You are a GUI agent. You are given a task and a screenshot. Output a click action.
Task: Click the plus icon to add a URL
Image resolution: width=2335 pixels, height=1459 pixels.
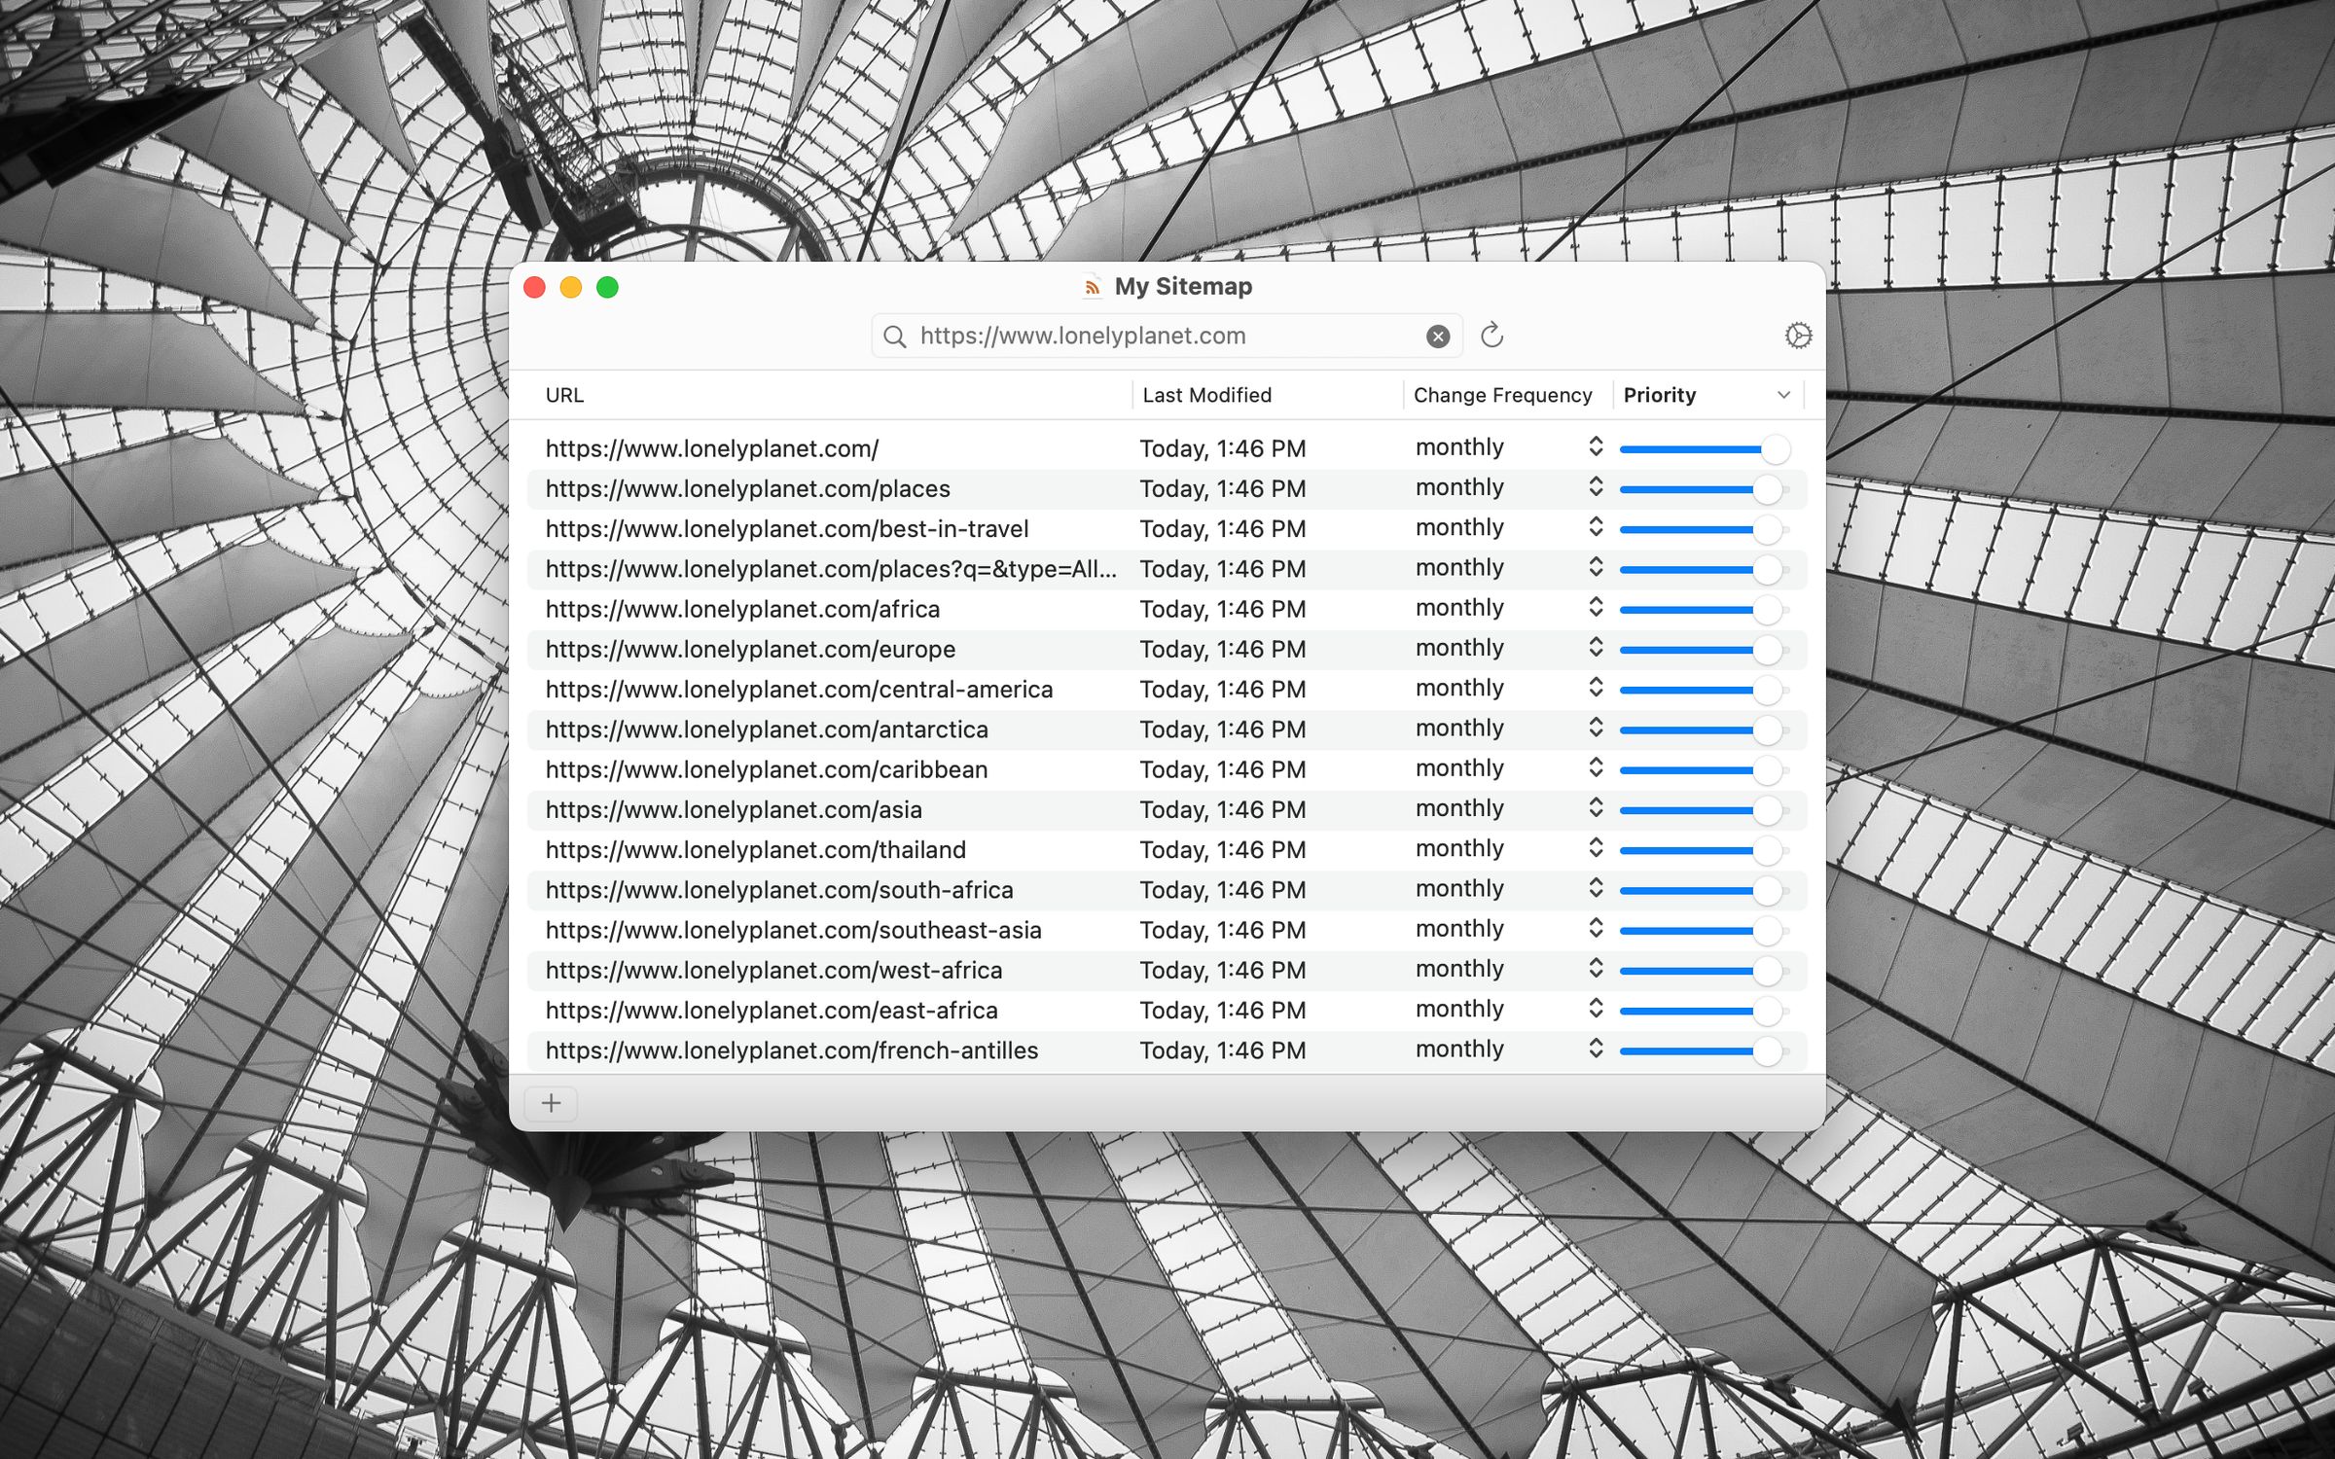coord(552,1103)
